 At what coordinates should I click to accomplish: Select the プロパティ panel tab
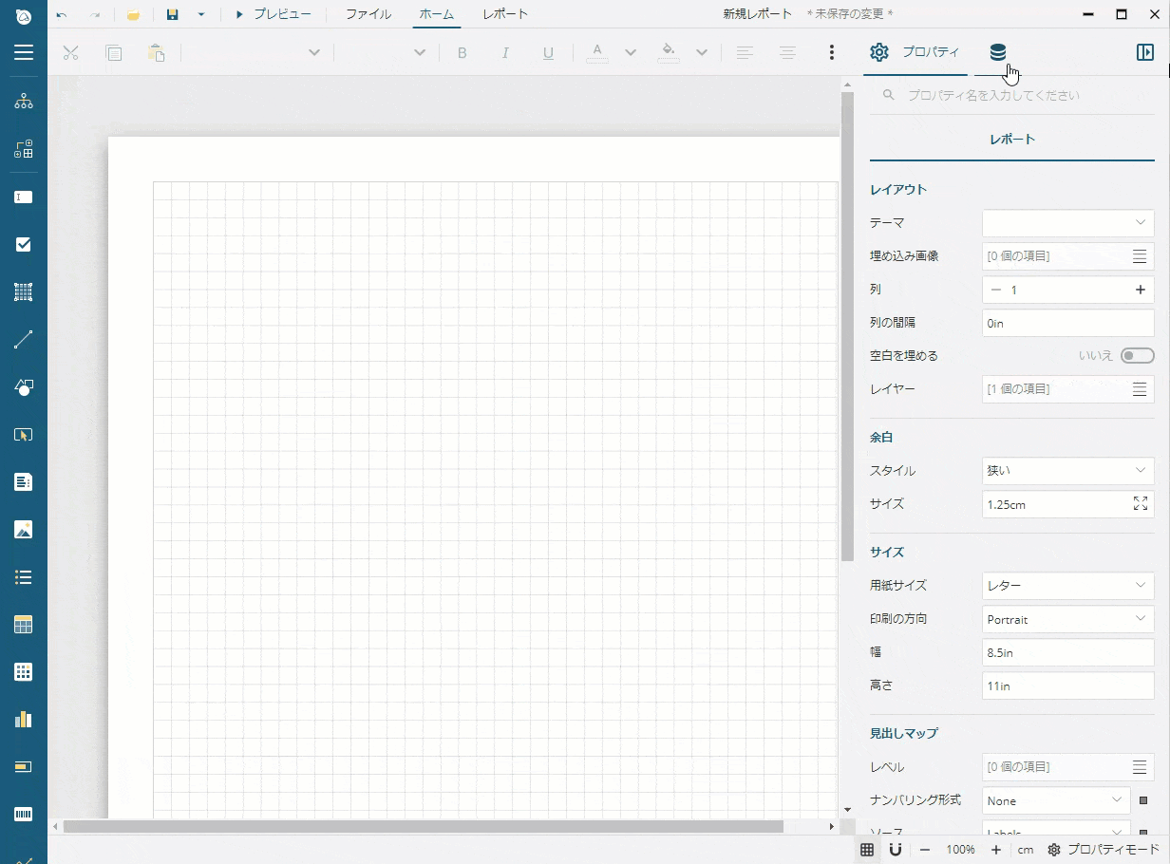915,52
